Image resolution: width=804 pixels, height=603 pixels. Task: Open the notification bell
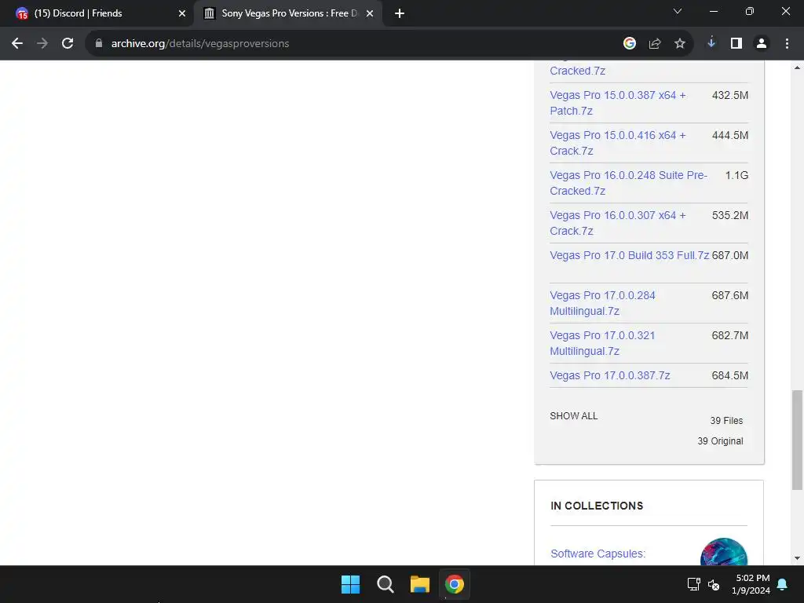click(783, 584)
